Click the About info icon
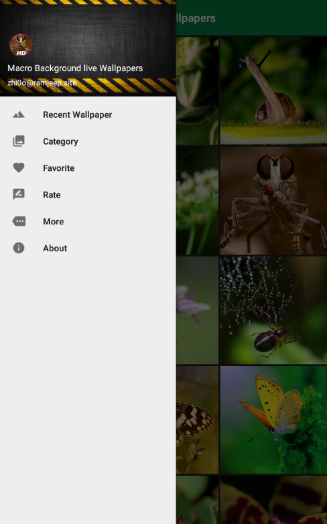 pos(19,248)
